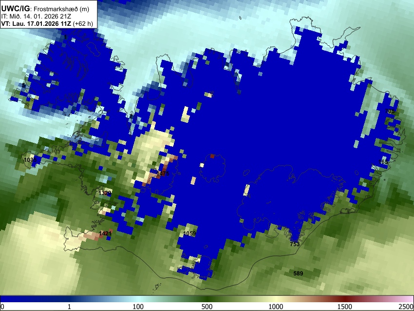Image resolution: width=414 pixels, height=311 pixels.
Task: Click the 5 label on the map
Action: [x=23, y=85]
